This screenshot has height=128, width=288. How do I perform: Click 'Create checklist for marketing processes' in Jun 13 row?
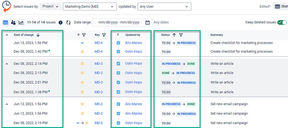pyautogui.click(x=242, y=43)
